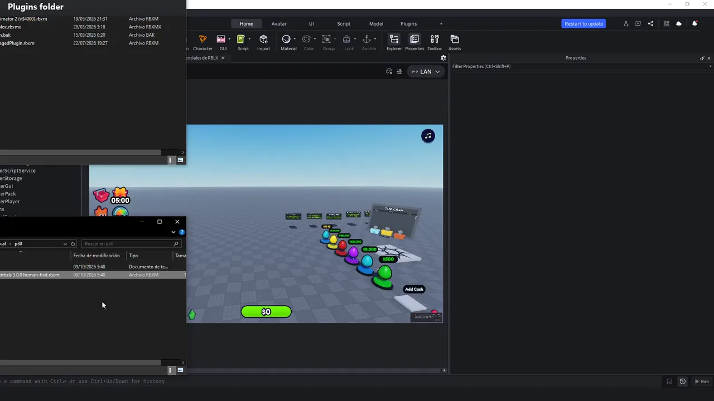The image size is (714, 401).
Task: Open the Material dropdown arrow
Action: [x=295, y=39]
